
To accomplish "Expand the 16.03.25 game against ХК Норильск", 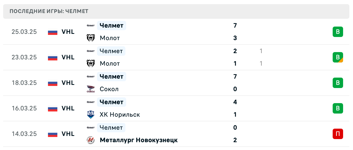I will pyautogui.click(x=182, y=108).
